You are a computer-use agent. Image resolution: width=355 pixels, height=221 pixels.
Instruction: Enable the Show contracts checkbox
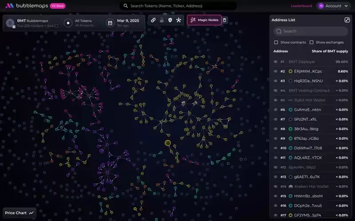[x=276, y=43]
